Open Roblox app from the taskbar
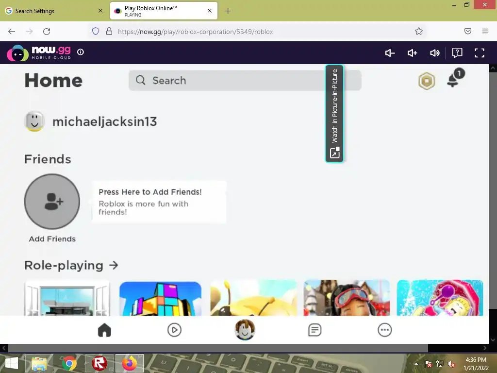Viewport: 497px width, 373px height. [x=99, y=363]
